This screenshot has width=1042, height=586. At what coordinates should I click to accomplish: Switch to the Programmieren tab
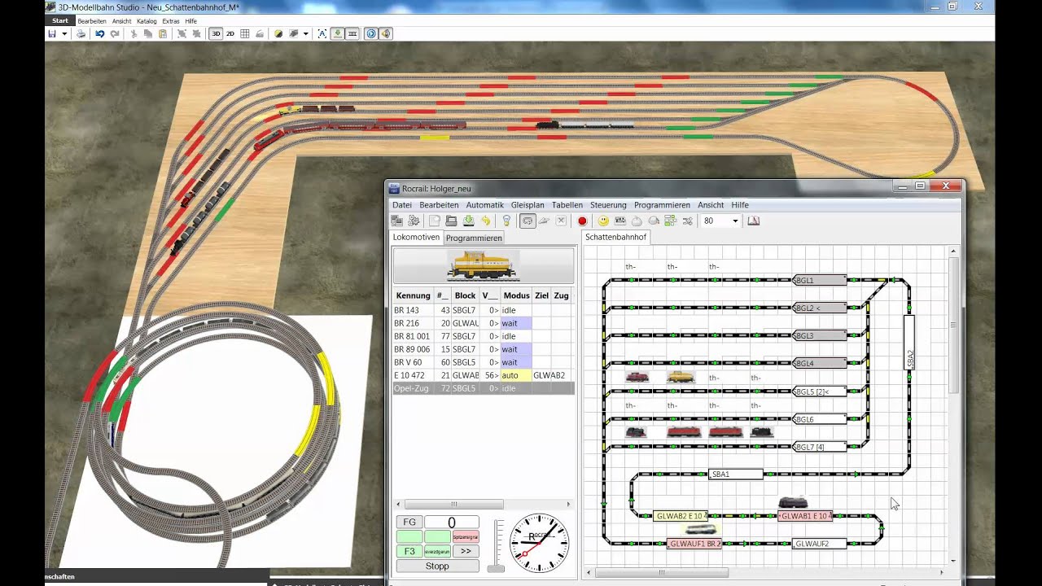pos(474,238)
